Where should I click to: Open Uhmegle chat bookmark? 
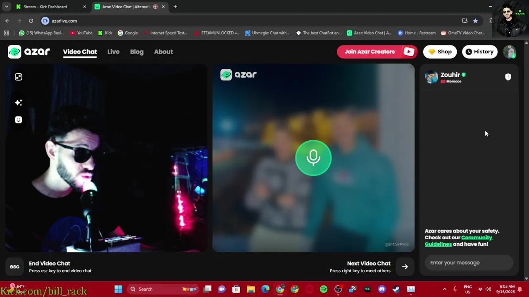[x=267, y=33]
